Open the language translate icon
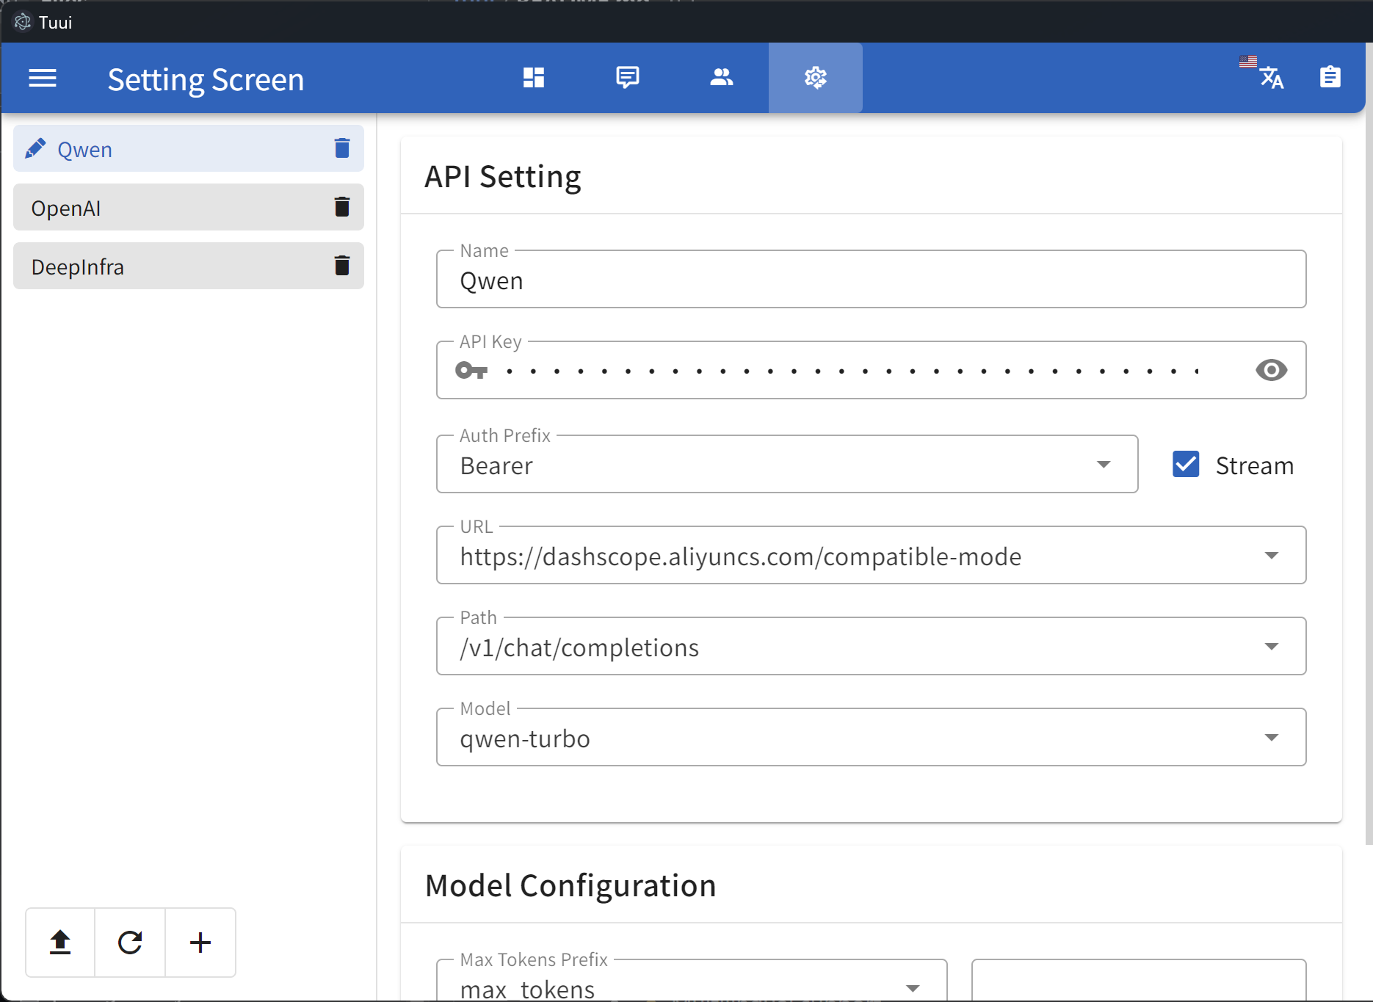1373x1002 pixels. point(1270,77)
